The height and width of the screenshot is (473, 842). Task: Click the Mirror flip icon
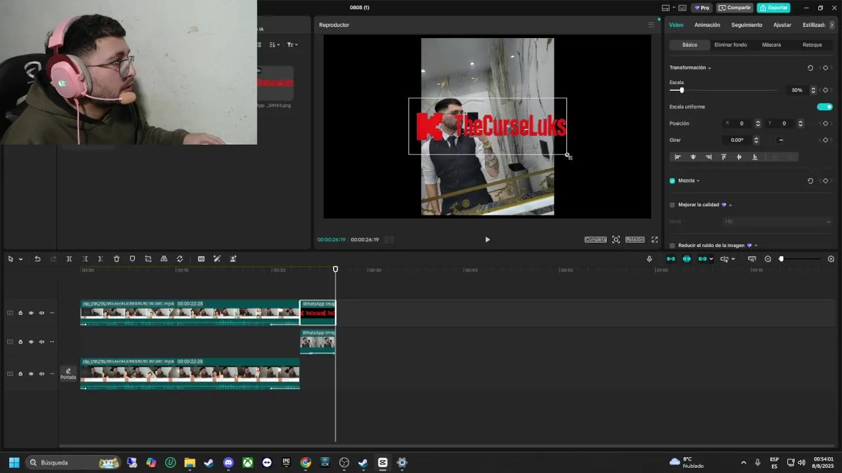[x=164, y=259]
